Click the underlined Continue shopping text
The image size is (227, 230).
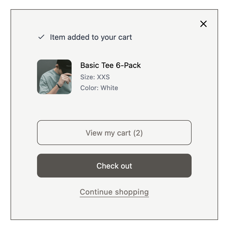click(x=114, y=192)
